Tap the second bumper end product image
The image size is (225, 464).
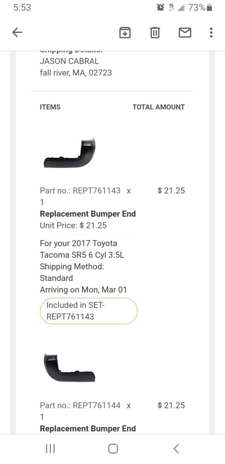[69, 367]
